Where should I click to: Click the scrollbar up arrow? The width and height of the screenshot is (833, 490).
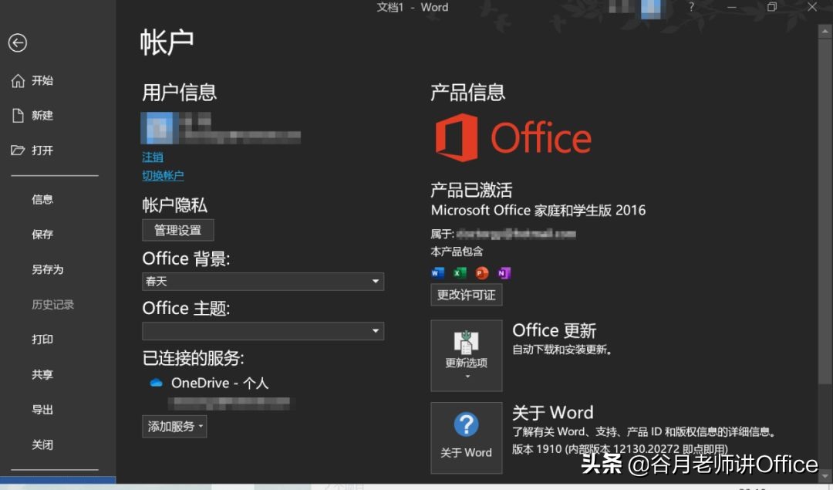(825, 31)
